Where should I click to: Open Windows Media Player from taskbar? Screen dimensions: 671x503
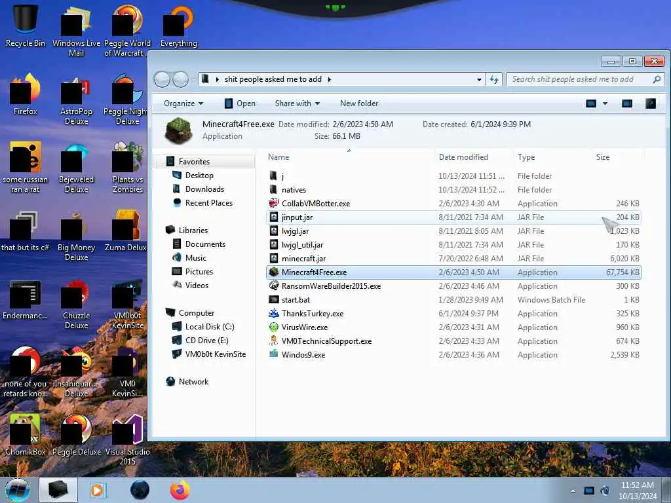pyautogui.click(x=97, y=490)
